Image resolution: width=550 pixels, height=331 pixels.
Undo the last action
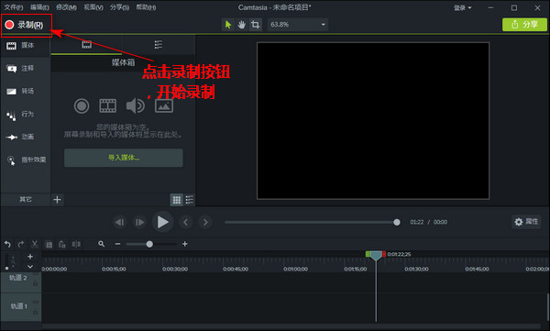[x=7, y=244]
